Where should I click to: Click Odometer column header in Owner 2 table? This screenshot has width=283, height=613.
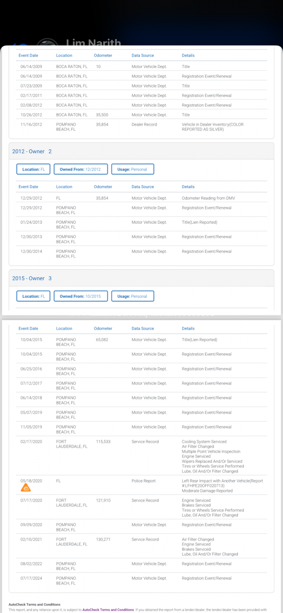[103, 187]
